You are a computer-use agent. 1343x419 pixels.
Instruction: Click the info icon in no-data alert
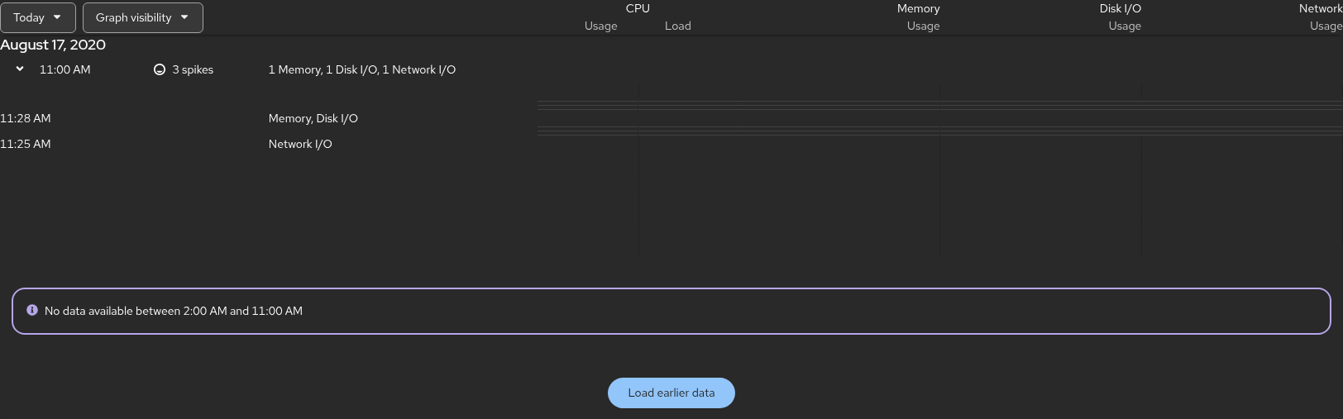[x=32, y=310]
